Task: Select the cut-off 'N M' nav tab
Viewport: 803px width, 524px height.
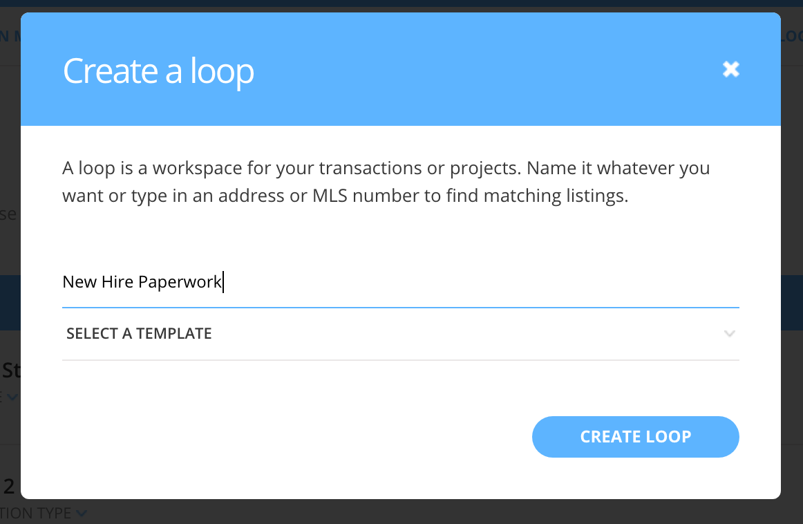Action: click(10, 37)
